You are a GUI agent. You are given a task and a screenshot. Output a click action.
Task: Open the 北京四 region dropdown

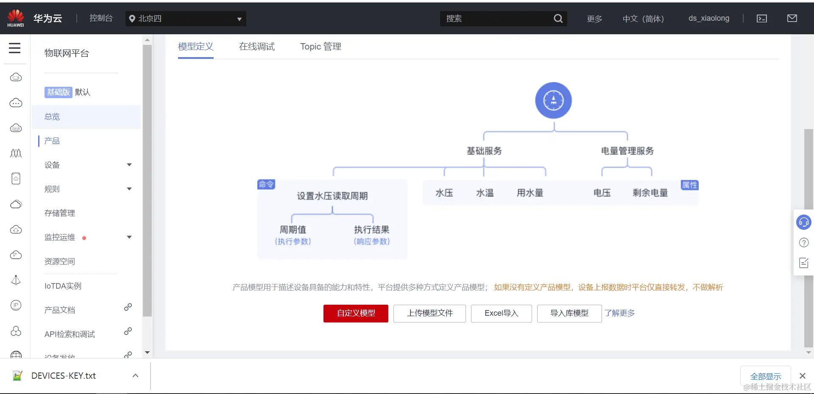(186, 19)
